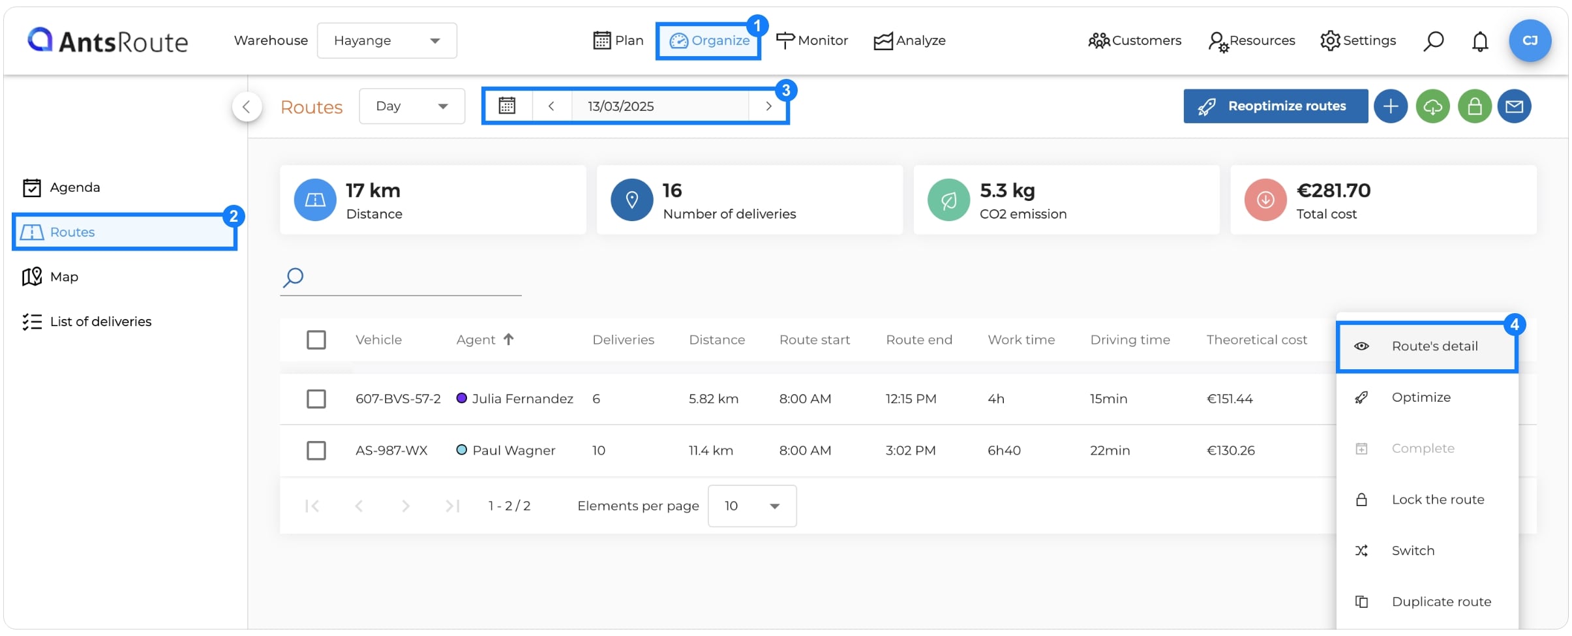Open the Analyze section
The height and width of the screenshot is (636, 1572).
909,40
